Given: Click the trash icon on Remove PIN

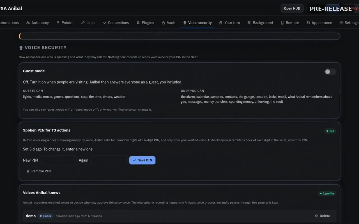Looking at the screenshot, I should pyautogui.click(x=28, y=171).
